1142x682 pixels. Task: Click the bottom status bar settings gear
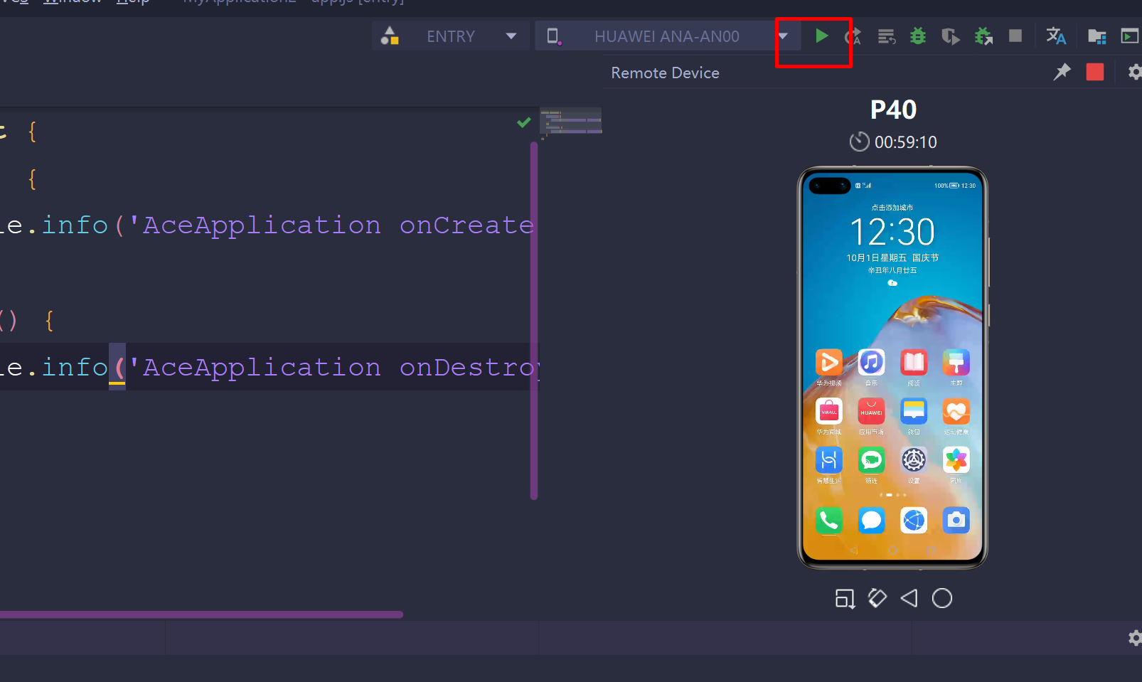1135,638
